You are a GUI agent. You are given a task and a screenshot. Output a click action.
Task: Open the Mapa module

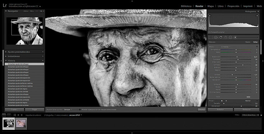click(x=210, y=6)
